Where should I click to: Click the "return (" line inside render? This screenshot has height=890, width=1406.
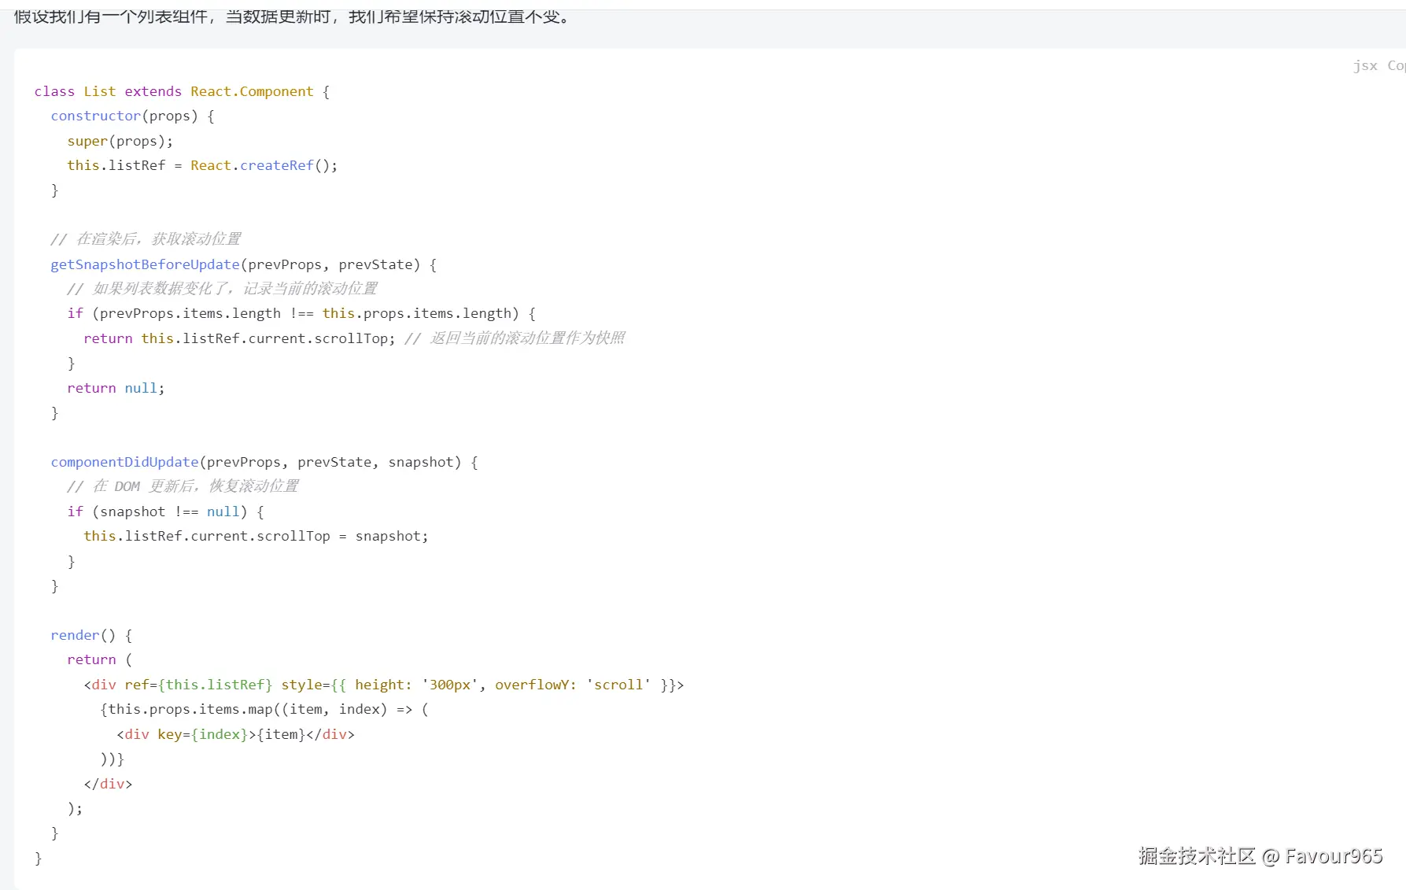[x=100, y=659]
